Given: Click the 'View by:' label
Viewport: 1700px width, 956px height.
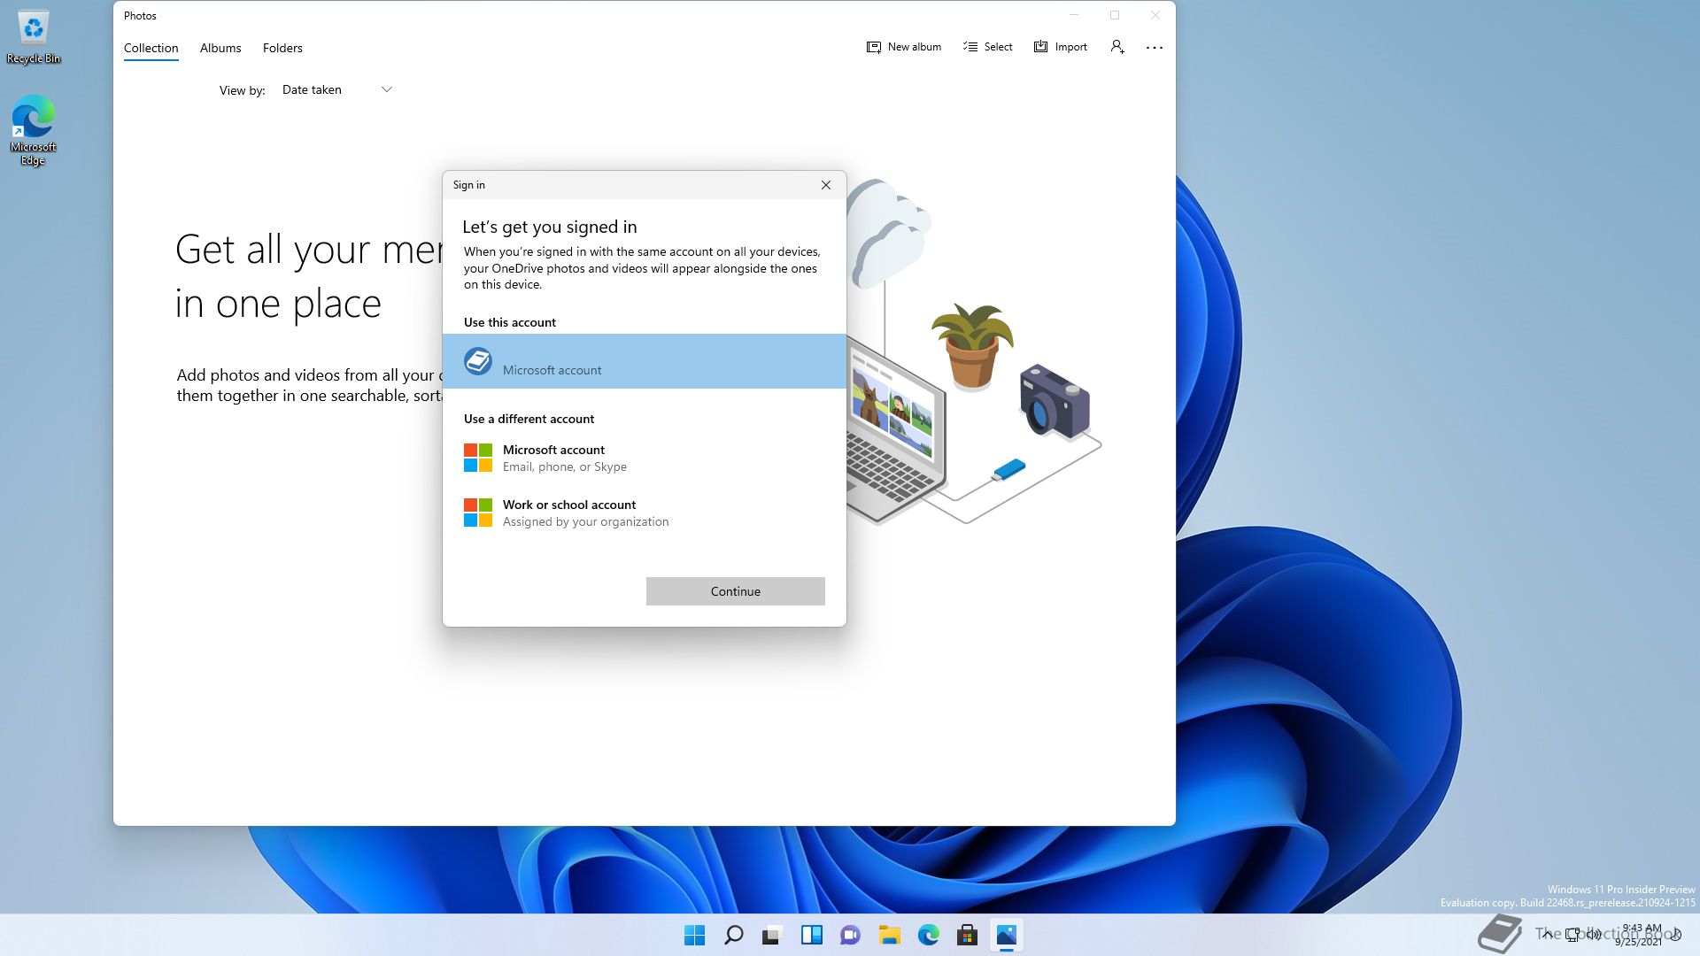Looking at the screenshot, I should tap(243, 90).
